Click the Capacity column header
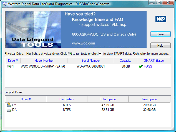This screenshot has height=132, width=176. (x=125, y=61)
